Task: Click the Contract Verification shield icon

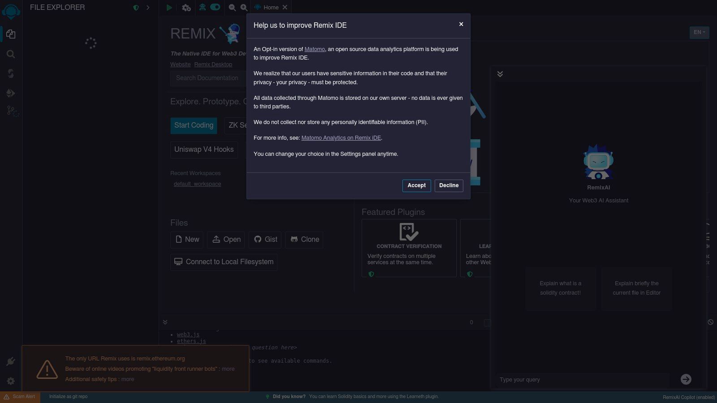Action: click(371, 274)
